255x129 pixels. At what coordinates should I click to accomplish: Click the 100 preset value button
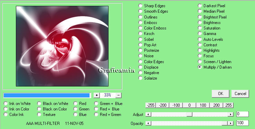click(x=203, y=105)
